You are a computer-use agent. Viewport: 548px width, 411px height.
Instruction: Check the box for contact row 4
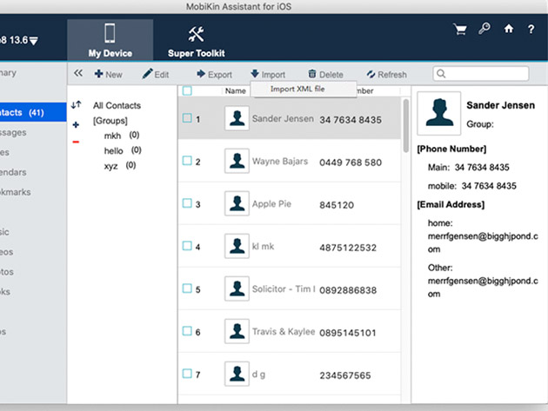coord(187,246)
